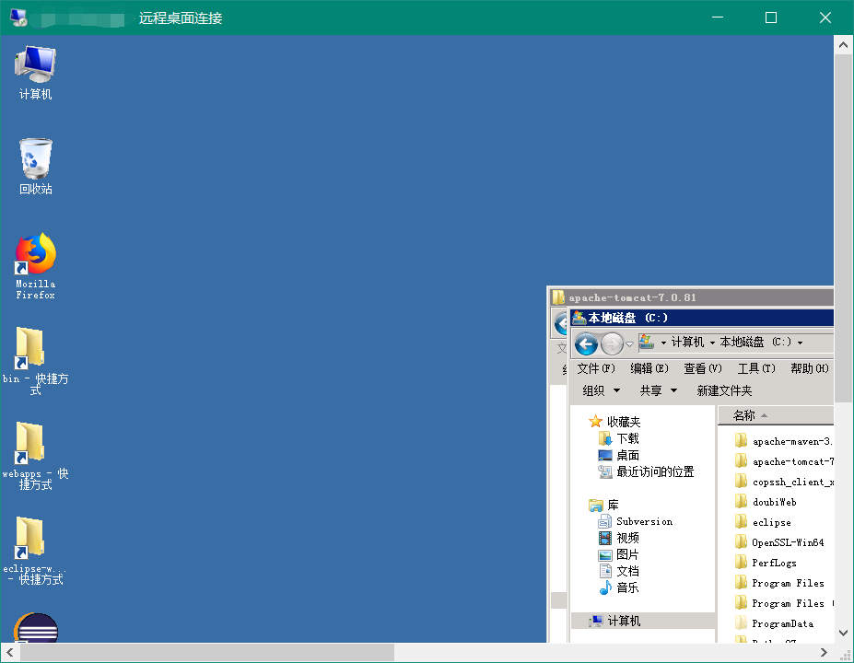Sort by the 名称 column header

744,415
